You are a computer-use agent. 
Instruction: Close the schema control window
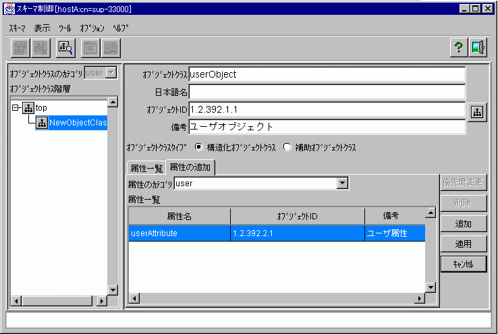(x=488, y=9)
